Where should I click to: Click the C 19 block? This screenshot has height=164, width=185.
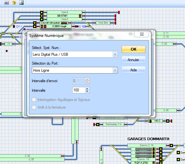pyautogui.click(x=170, y=37)
